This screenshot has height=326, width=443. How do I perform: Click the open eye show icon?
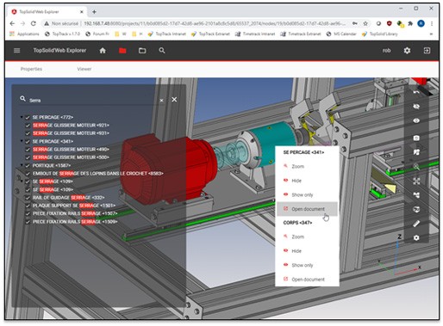pyautogui.click(x=416, y=120)
